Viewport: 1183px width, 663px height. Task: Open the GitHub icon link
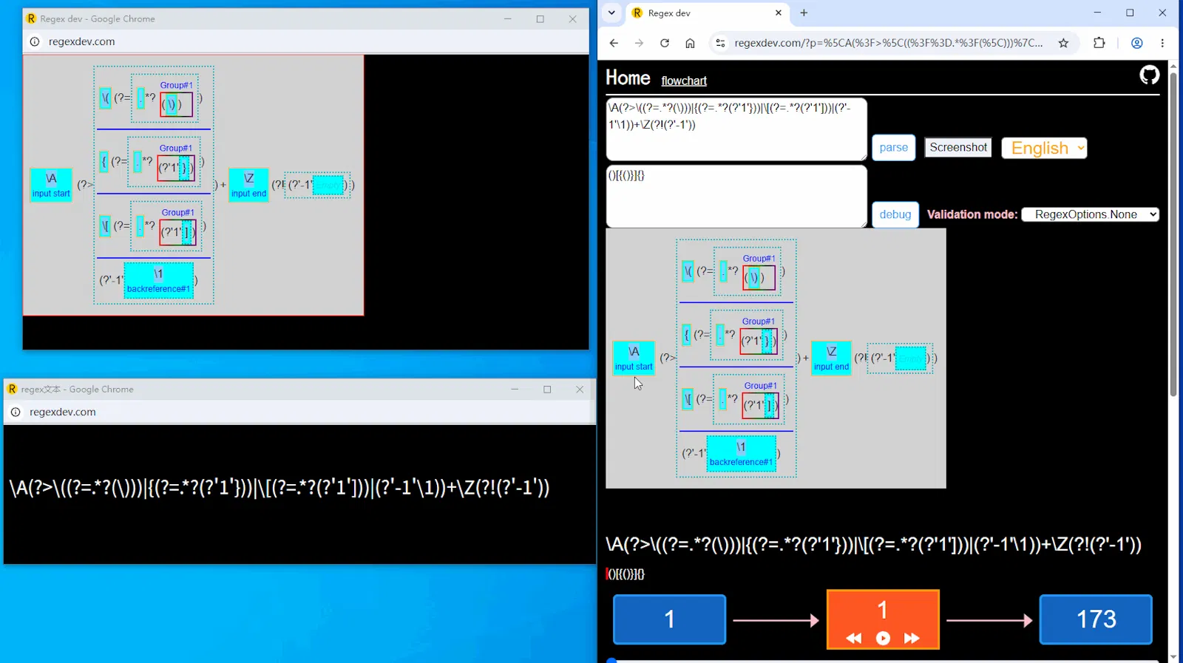[x=1149, y=75]
